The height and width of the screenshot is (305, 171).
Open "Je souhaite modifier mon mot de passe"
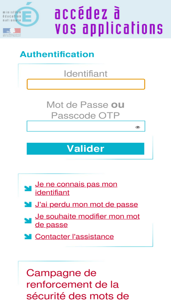(88, 220)
